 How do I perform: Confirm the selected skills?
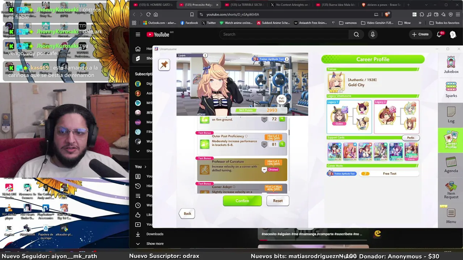(x=242, y=201)
